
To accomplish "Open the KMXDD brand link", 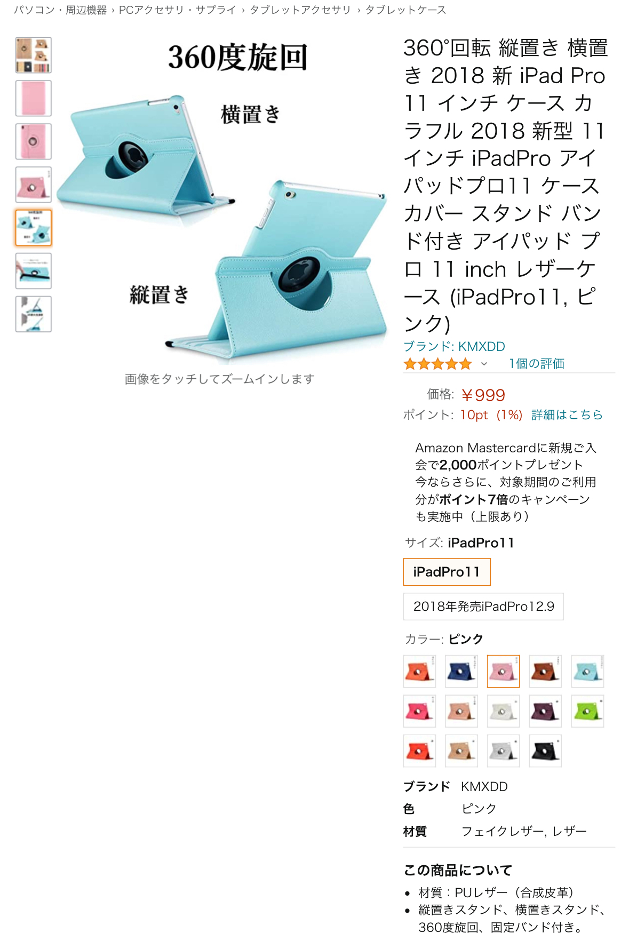I will (454, 346).
